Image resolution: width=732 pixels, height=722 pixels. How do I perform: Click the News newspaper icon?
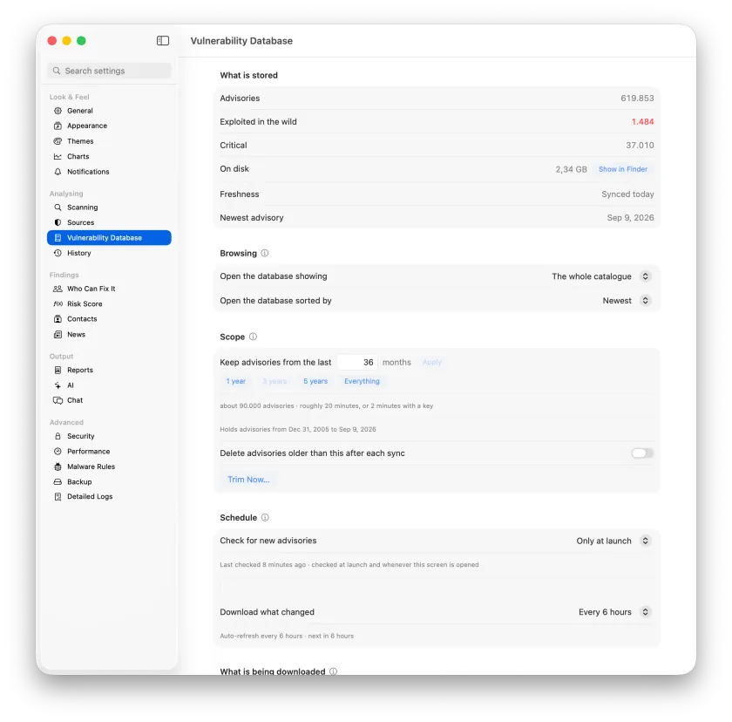point(58,334)
